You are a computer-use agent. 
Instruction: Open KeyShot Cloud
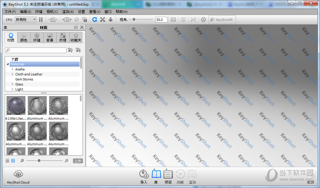click(x=18, y=177)
